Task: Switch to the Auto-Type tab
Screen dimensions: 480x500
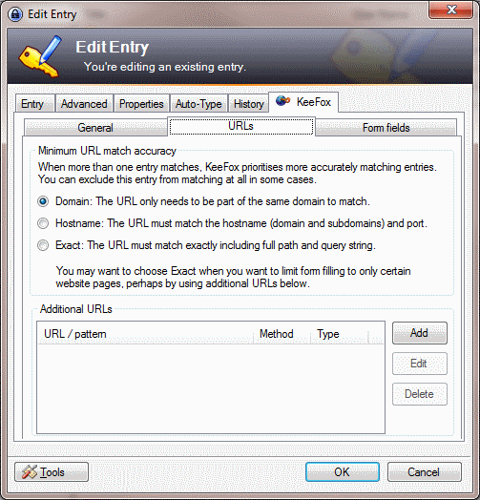Action: coord(198,104)
